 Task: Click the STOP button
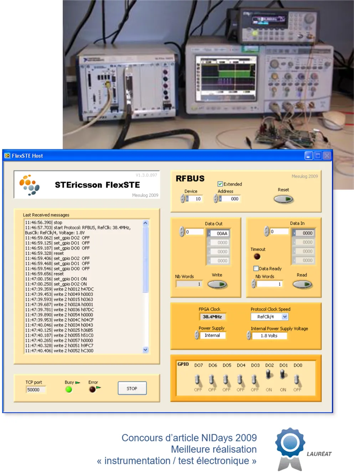point(132,388)
